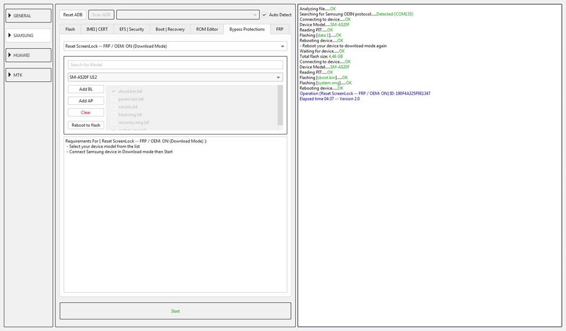Click the Reset ADB button

click(x=73, y=15)
